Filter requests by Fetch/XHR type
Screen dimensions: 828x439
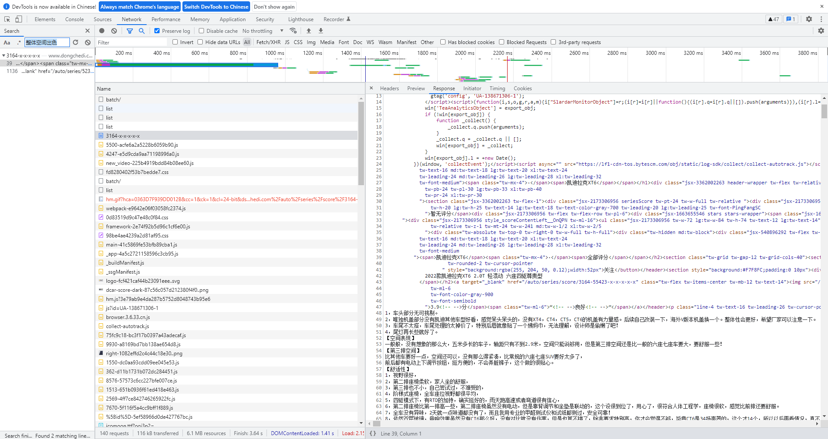pos(268,42)
